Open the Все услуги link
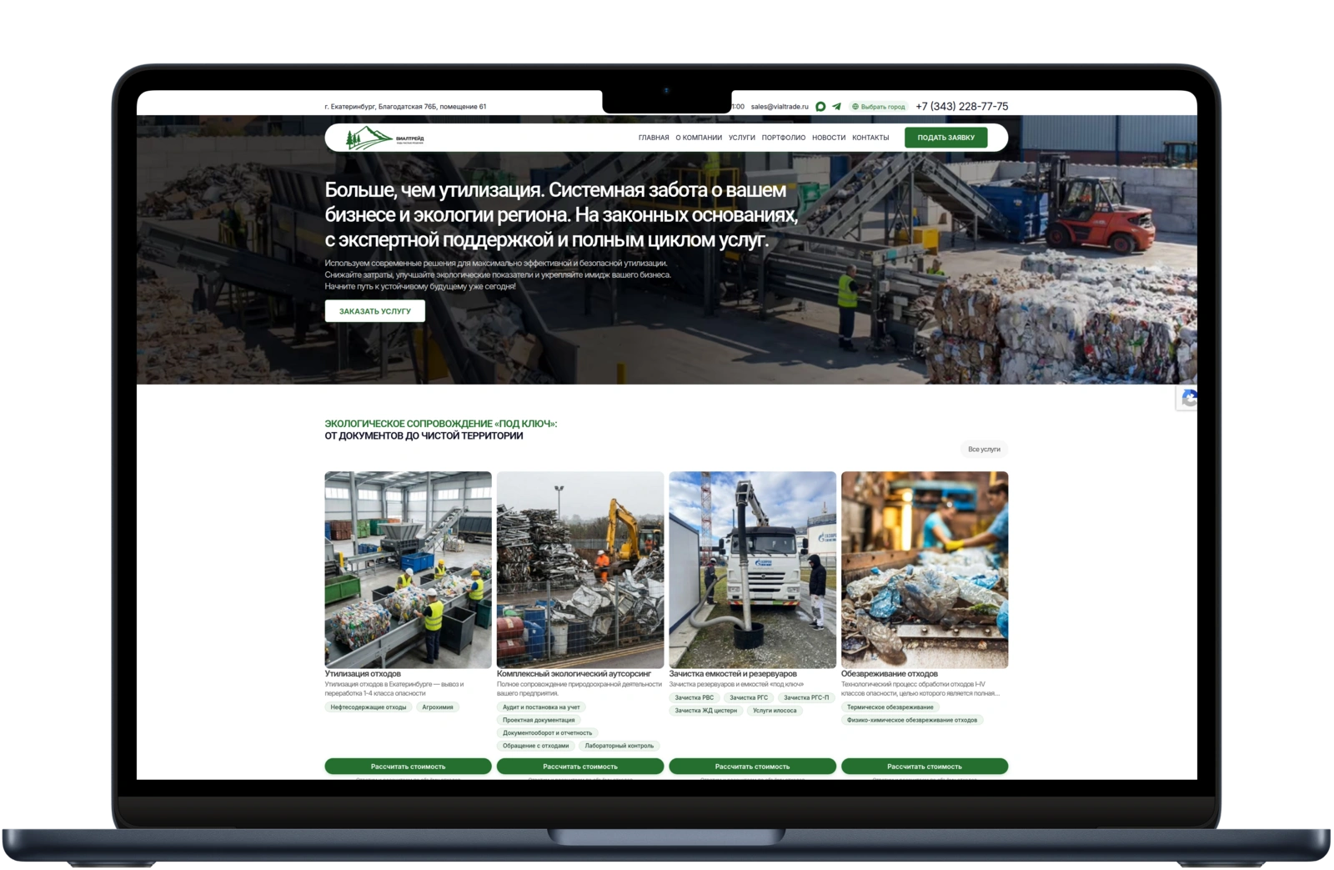1334x870 pixels. 984,450
